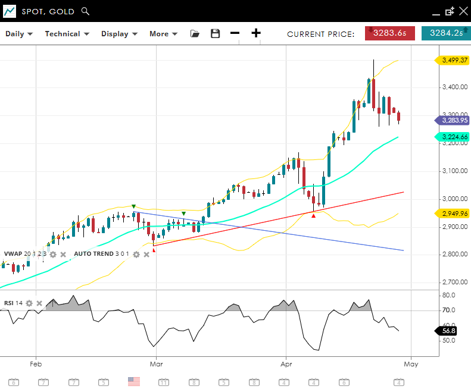Open VWAP indicator settings gear
Screen dimensions: 471x389
(x=53, y=255)
